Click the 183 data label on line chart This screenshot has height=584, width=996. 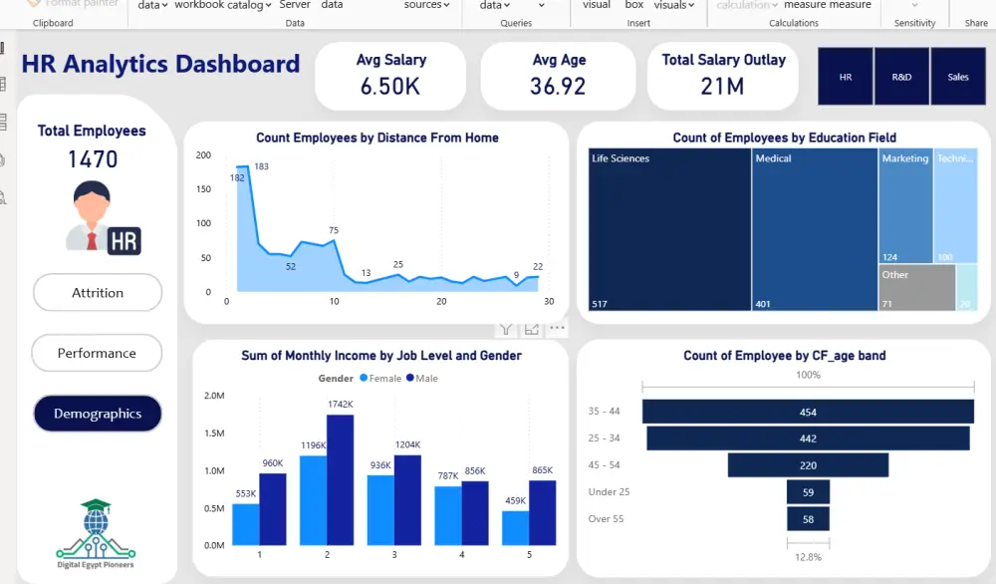pyautogui.click(x=261, y=166)
